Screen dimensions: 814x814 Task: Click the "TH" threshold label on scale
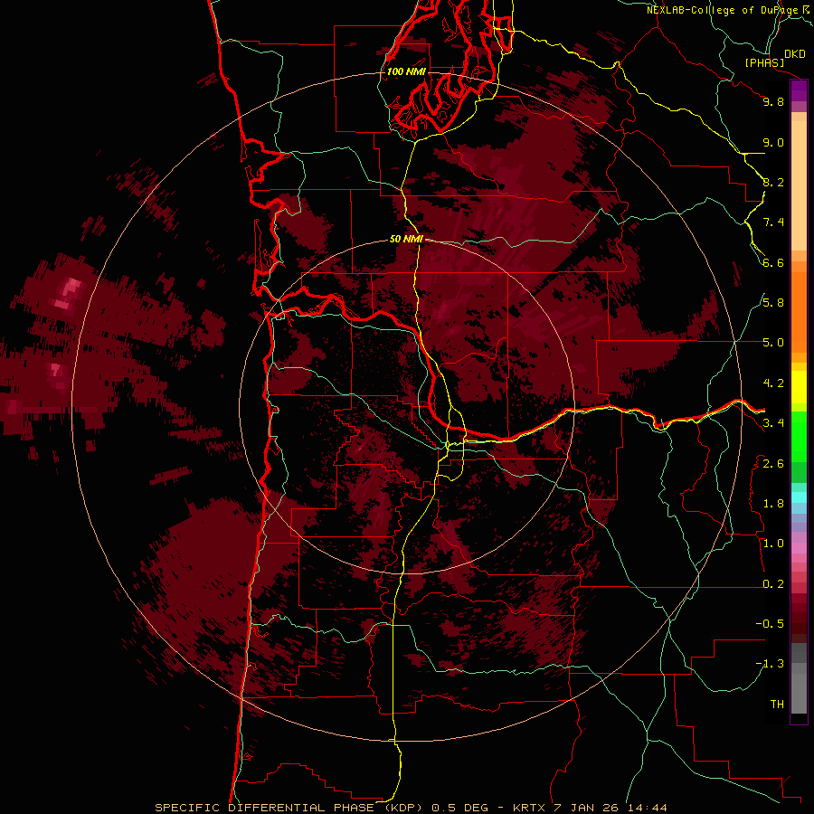click(777, 705)
